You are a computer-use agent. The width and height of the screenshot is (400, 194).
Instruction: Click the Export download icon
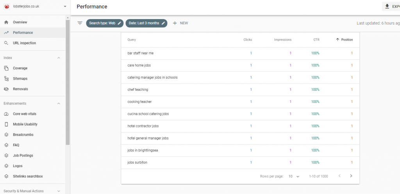point(387,6)
